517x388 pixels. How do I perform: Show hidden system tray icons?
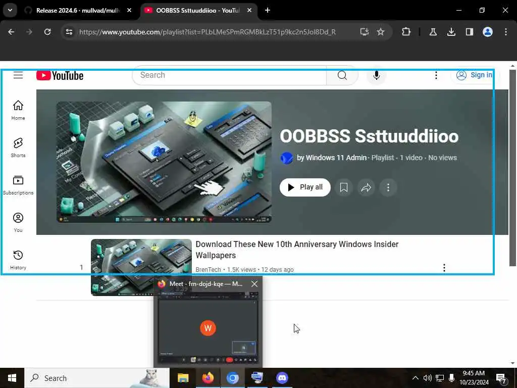coord(415,378)
